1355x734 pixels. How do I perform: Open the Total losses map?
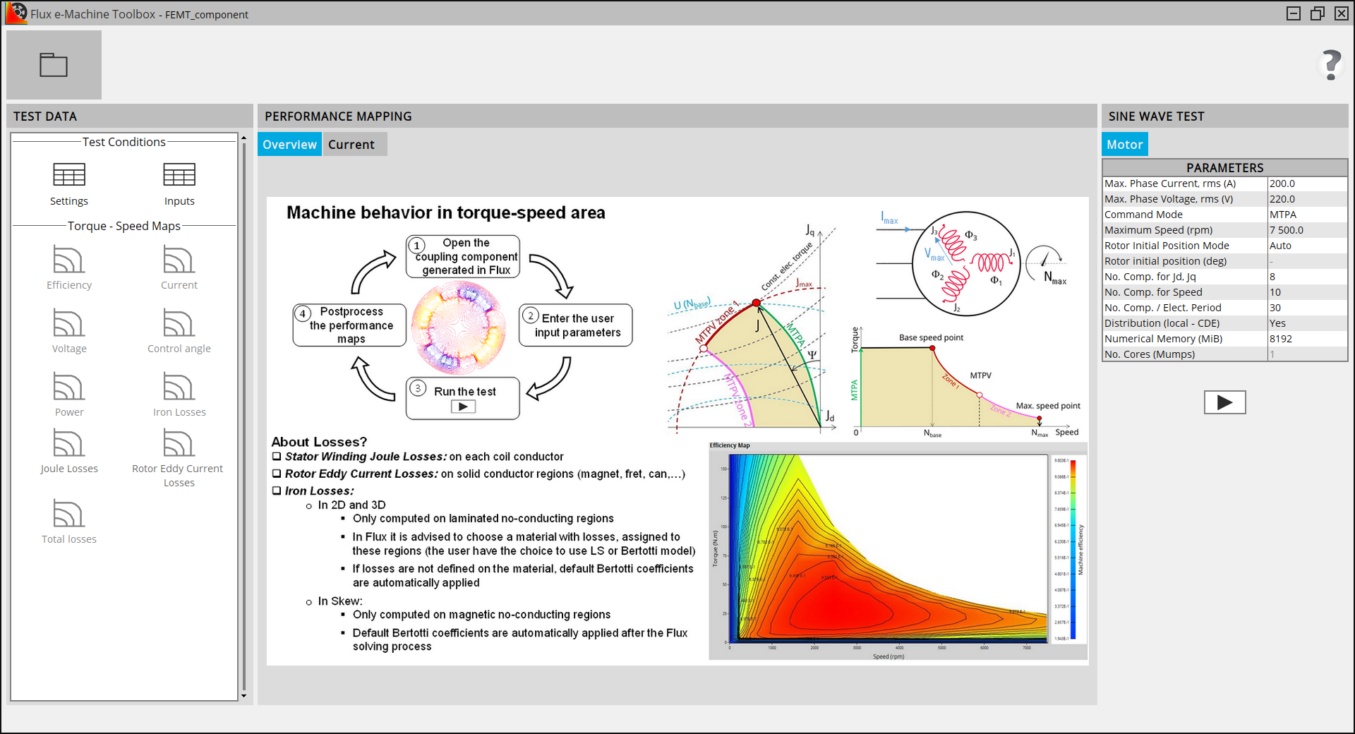69,514
